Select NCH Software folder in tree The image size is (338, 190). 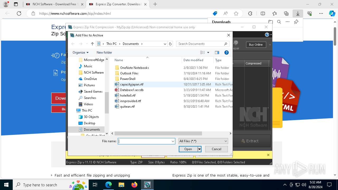[x=91, y=73]
